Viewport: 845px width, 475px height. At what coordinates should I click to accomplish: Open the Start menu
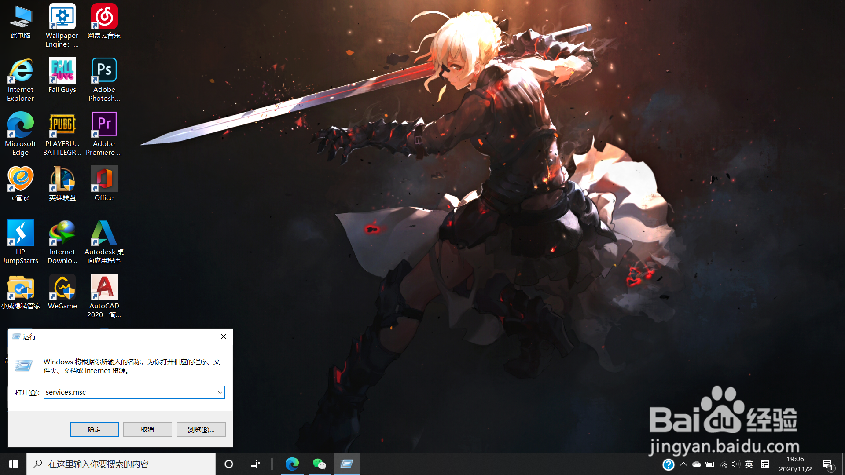point(13,464)
